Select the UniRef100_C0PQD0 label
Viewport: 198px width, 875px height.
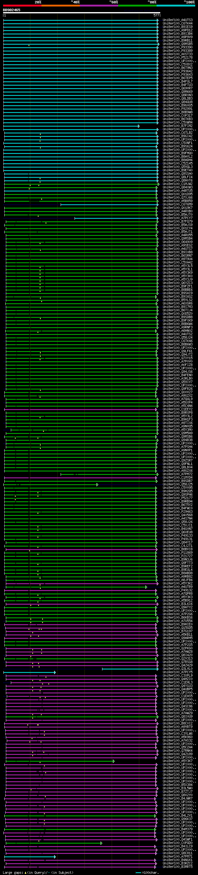point(177,843)
